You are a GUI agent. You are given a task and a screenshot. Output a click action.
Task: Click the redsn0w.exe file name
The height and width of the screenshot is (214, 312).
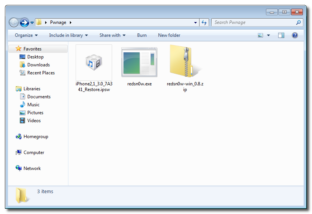(139, 84)
